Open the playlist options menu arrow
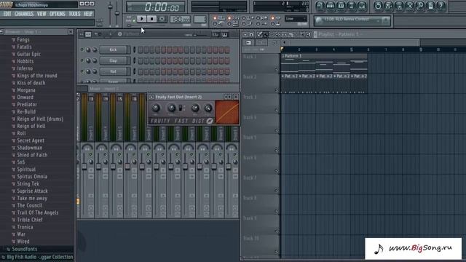The width and height of the screenshot is (466, 262). coord(245,35)
